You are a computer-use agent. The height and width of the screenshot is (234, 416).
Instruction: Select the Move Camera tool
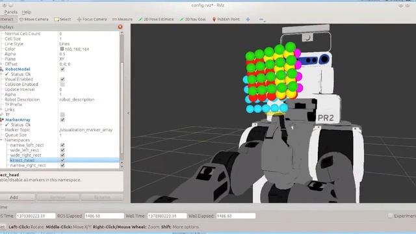pos(34,19)
